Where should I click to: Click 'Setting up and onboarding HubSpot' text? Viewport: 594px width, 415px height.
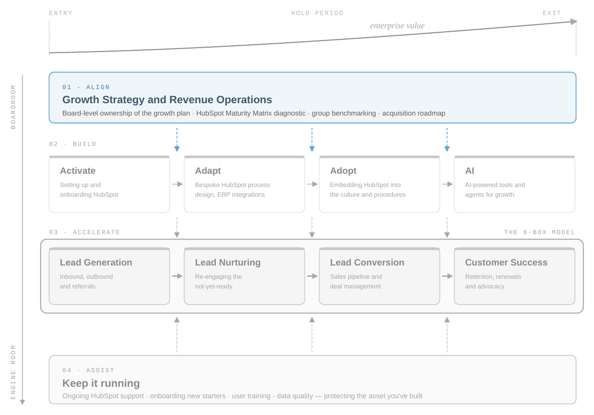pyautogui.click(x=89, y=190)
